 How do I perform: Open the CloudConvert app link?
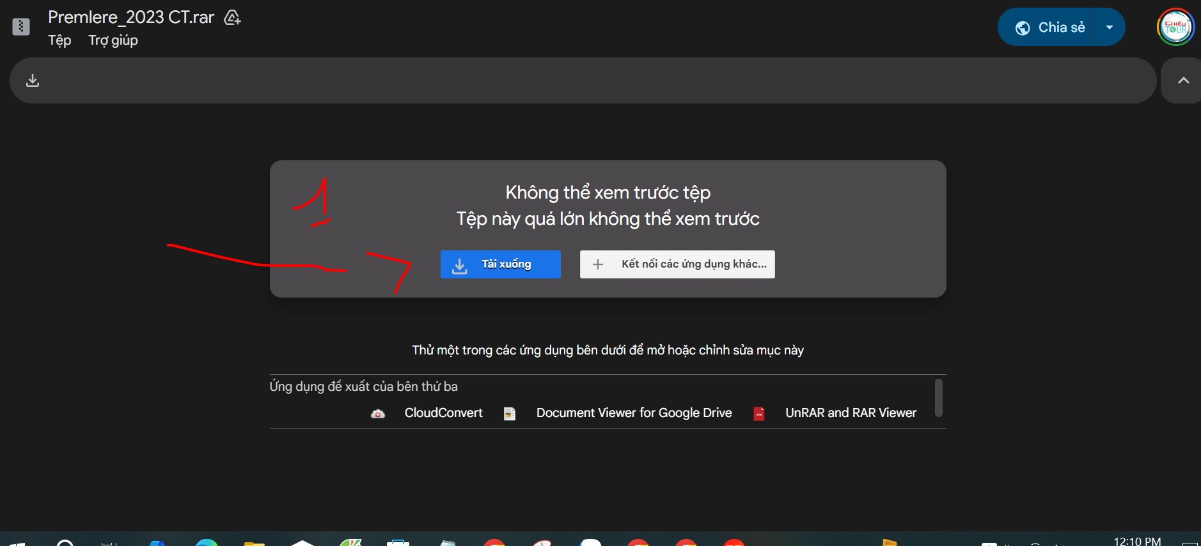click(443, 413)
